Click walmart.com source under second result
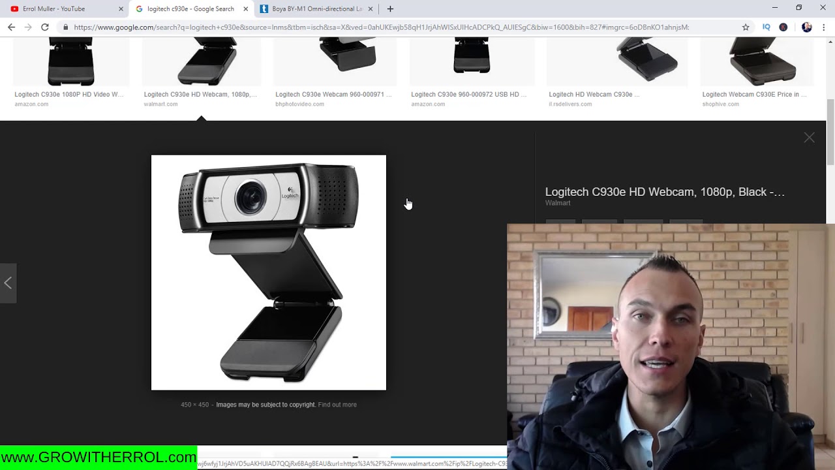Image resolution: width=835 pixels, height=470 pixels. coord(160,104)
